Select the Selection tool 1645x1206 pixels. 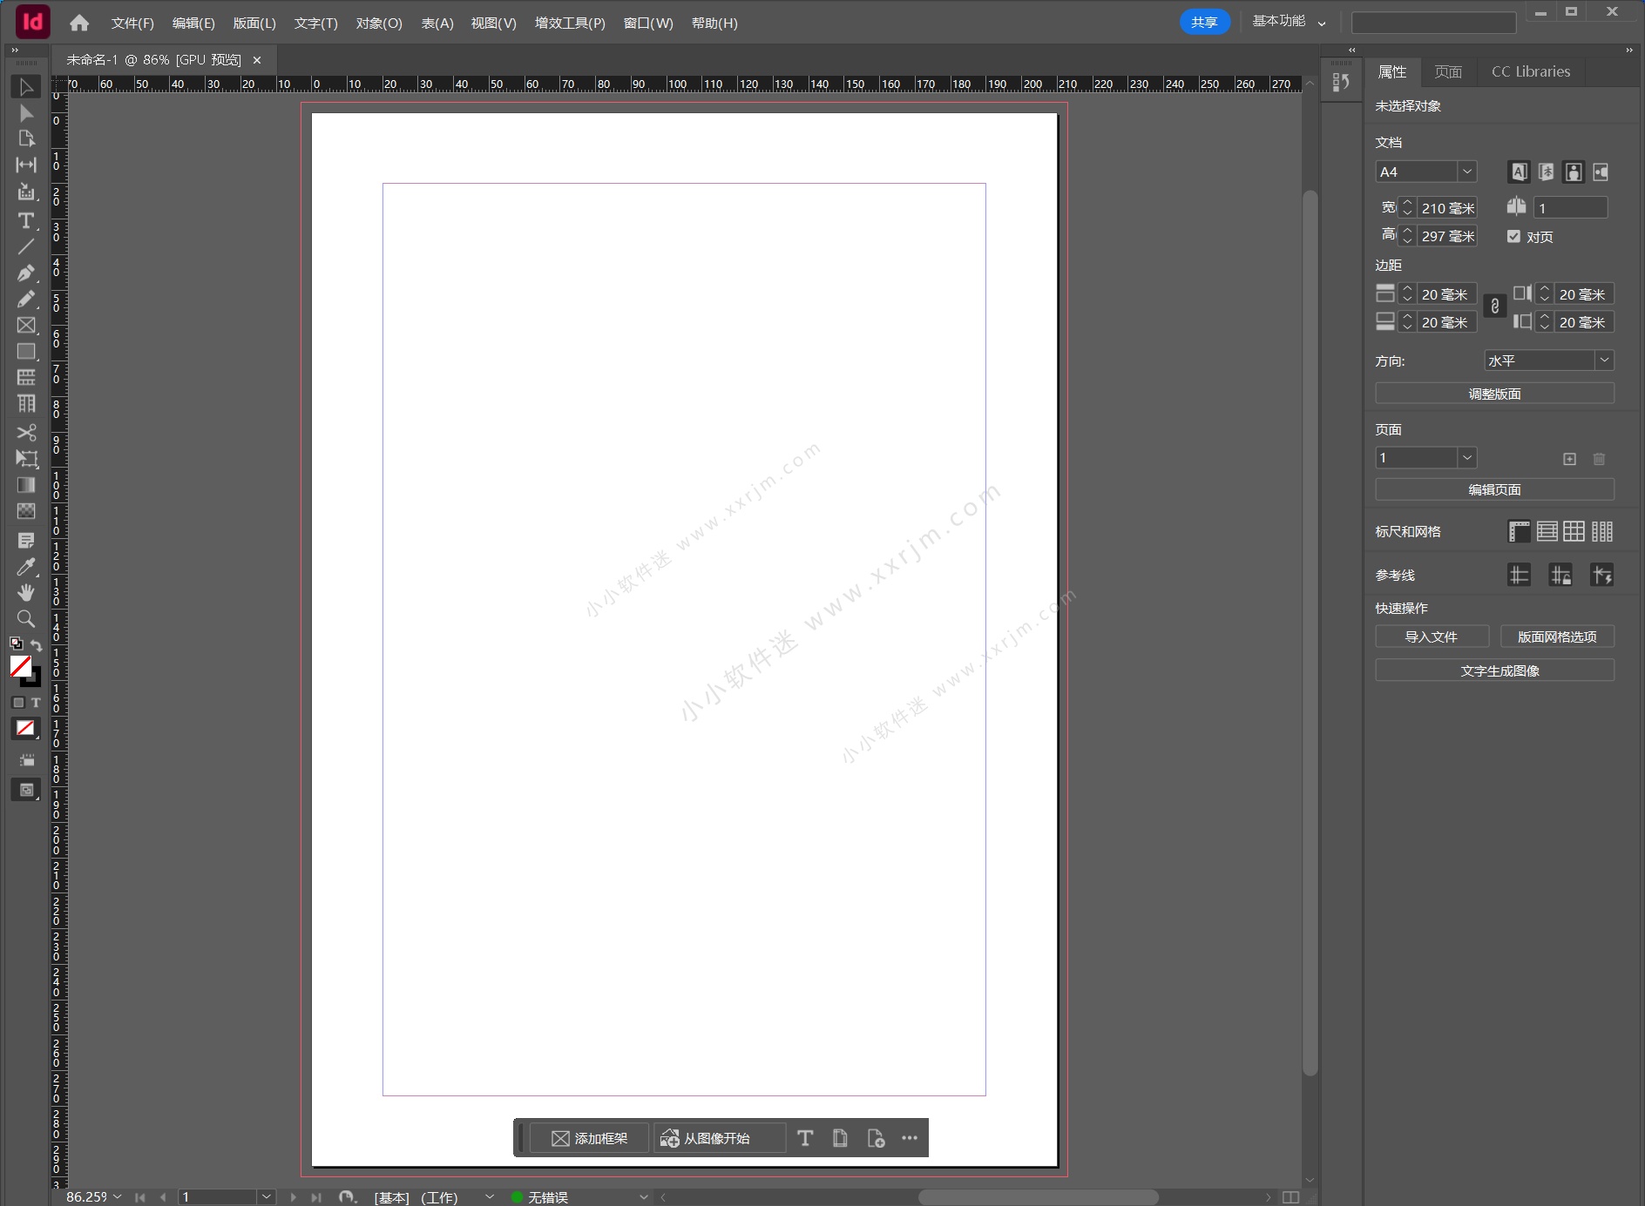[x=25, y=86]
